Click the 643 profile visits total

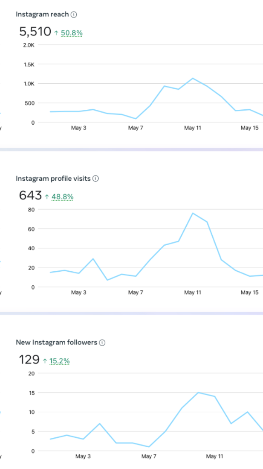click(x=30, y=196)
